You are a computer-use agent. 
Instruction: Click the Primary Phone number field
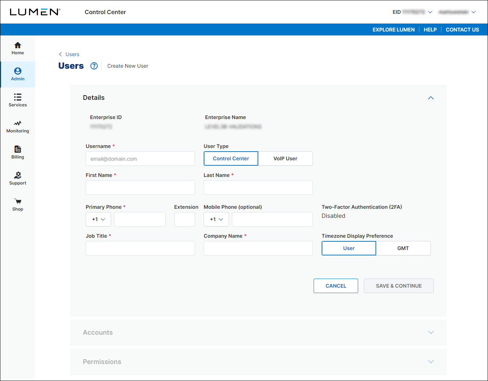coord(140,219)
